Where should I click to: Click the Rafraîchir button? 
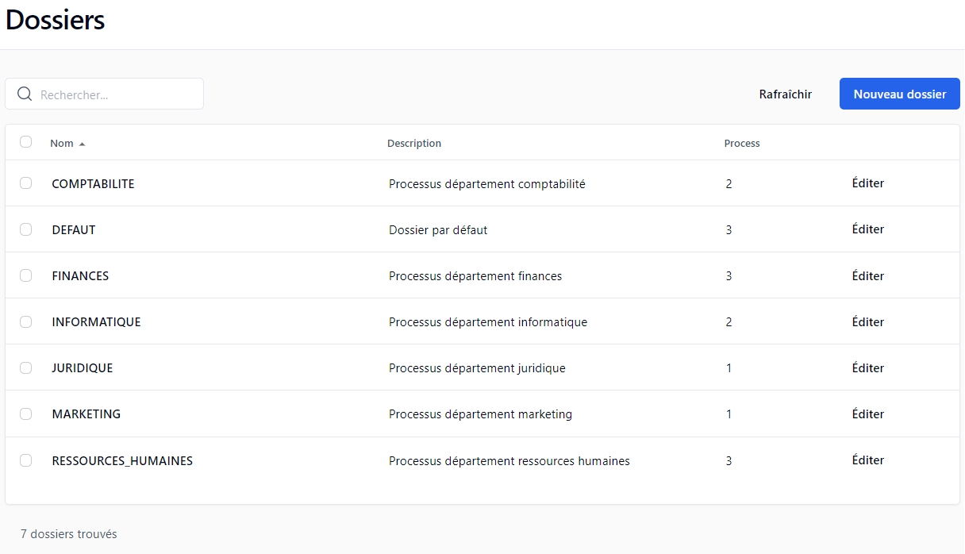tap(785, 94)
